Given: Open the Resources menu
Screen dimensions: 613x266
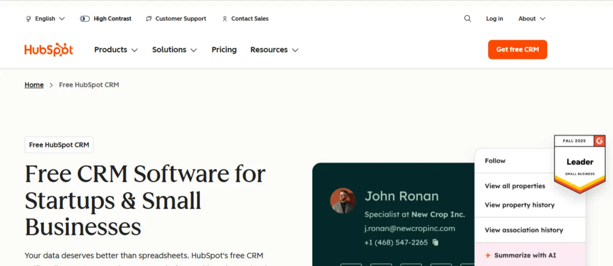Looking at the screenshot, I should tap(274, 49).
